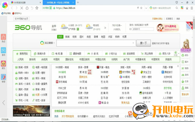Open the home page icon
This screenshot has height=122, width=195.
coord(27,8)
